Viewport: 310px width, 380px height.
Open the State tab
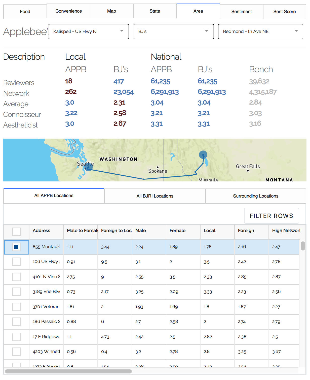click(155, 11)
